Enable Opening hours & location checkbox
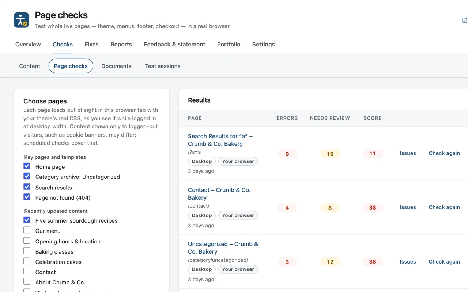The width and height of the screenshot is (468, 292). pos(27,241)
